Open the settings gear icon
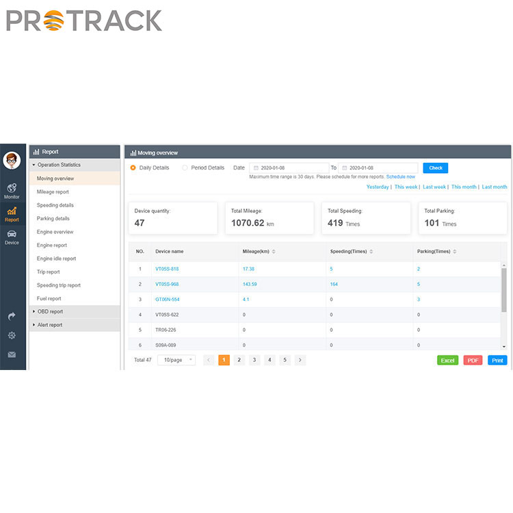 (x=12, y=335)
